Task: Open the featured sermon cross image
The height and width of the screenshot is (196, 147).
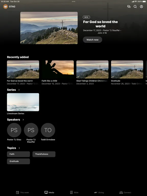Action: tap(49, 28)
